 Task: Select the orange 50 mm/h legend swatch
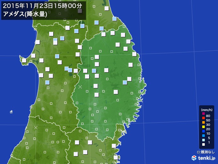click(204, 122)
